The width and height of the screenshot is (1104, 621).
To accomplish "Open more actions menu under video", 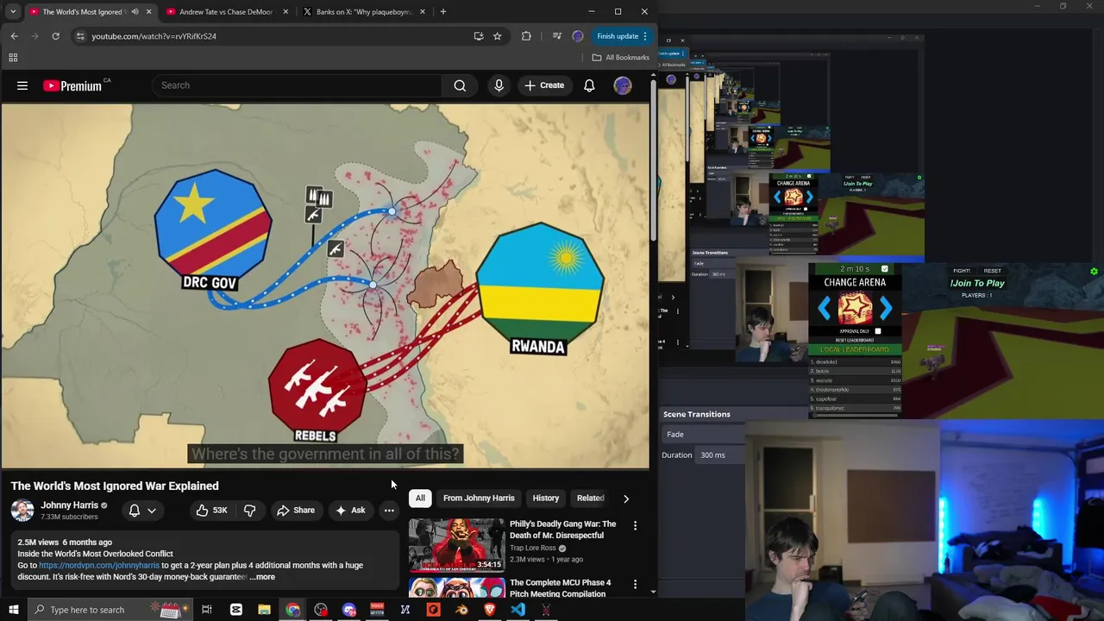I will coord(389,511).
